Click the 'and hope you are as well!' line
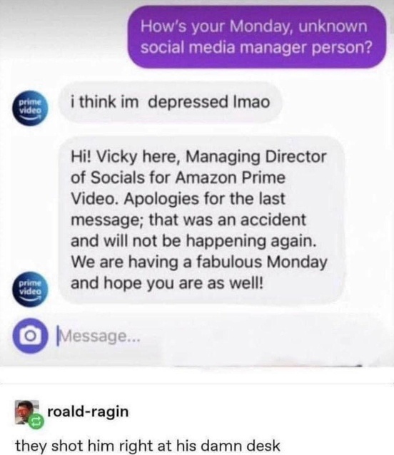Viewport: 394px width, 455px height. (x=168, y=283)
